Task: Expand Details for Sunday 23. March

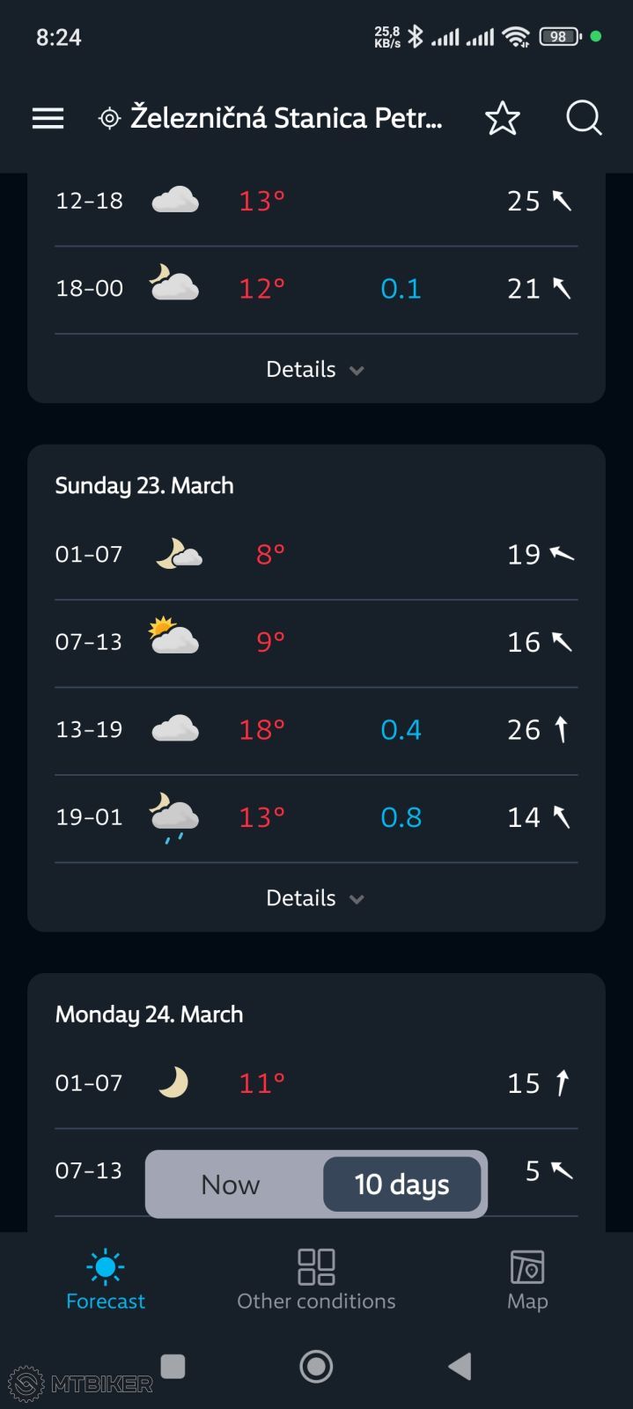Action: 301,898
